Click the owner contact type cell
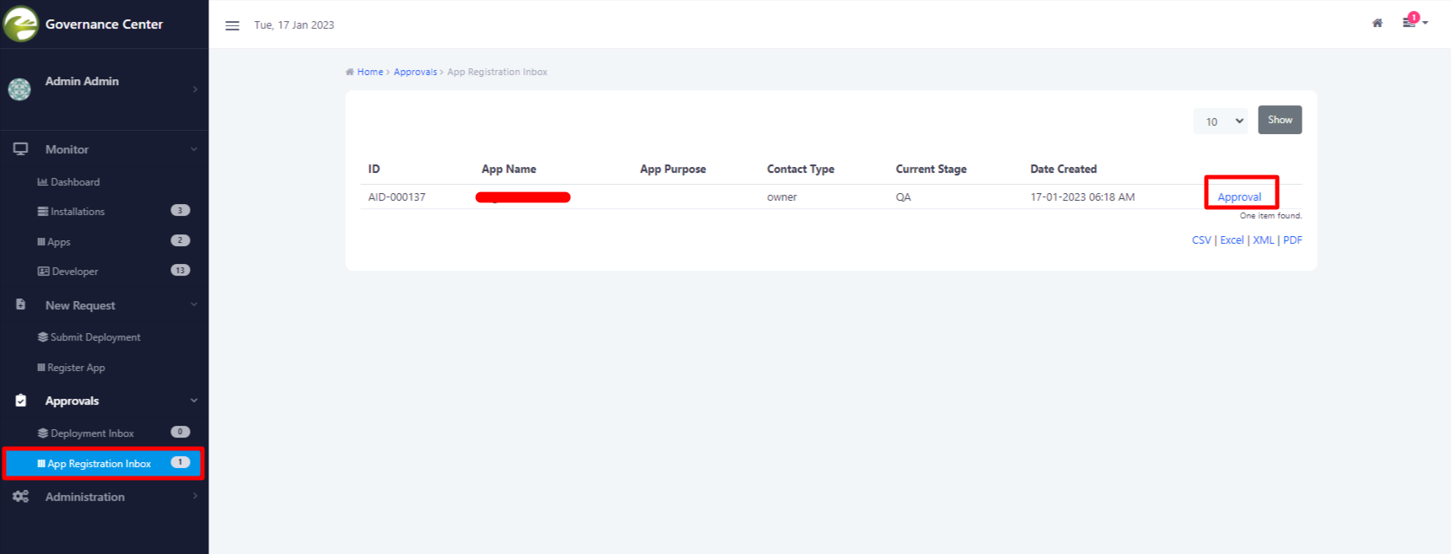The image size is (1451, 554). click(781, 196)
